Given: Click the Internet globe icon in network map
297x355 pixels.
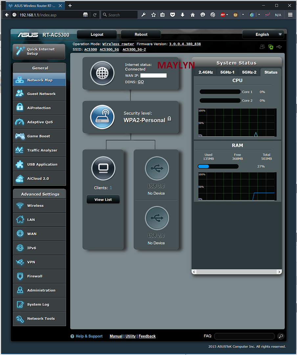Looking at the screenshot, I should click(102, 73).
